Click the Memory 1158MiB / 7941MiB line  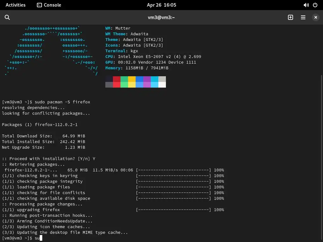(137, 68)
